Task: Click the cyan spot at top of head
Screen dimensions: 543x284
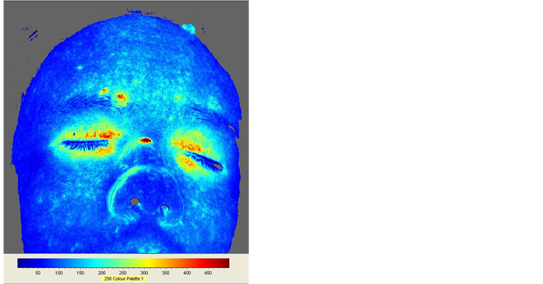Action: (x=188, y=28)
